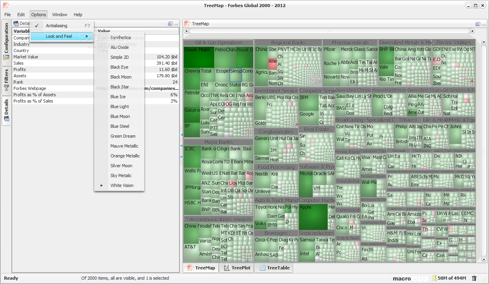
Task: Click the Market Value row in Details
Action: (95, 57)
